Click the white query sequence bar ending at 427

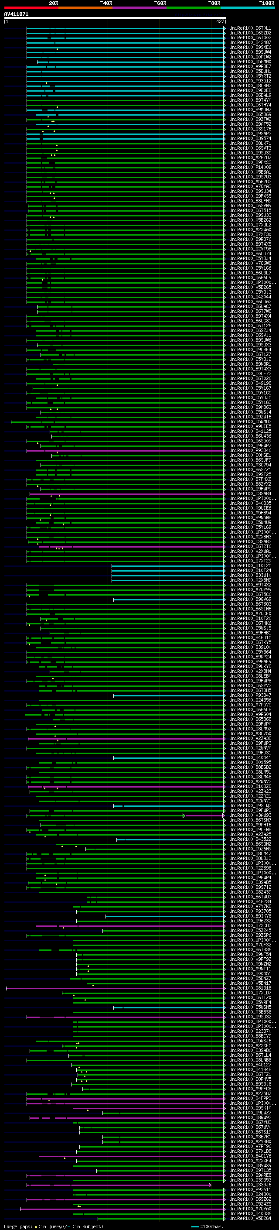click(115, 18)
